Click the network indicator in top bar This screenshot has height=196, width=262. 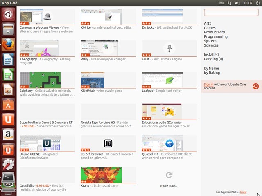(229, 3)
